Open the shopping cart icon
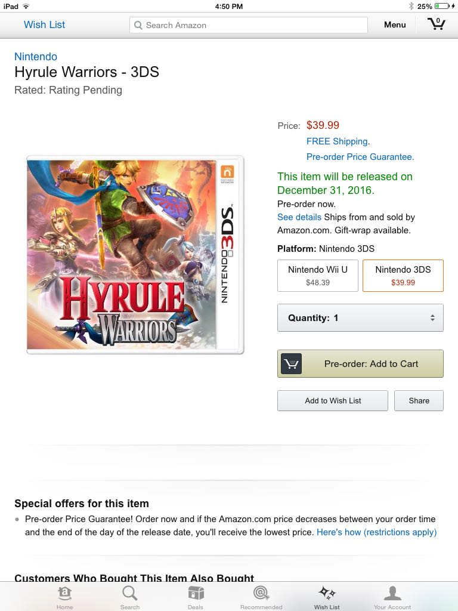The width and height of the screenshot is (458, 611). (x=436, y=24)
